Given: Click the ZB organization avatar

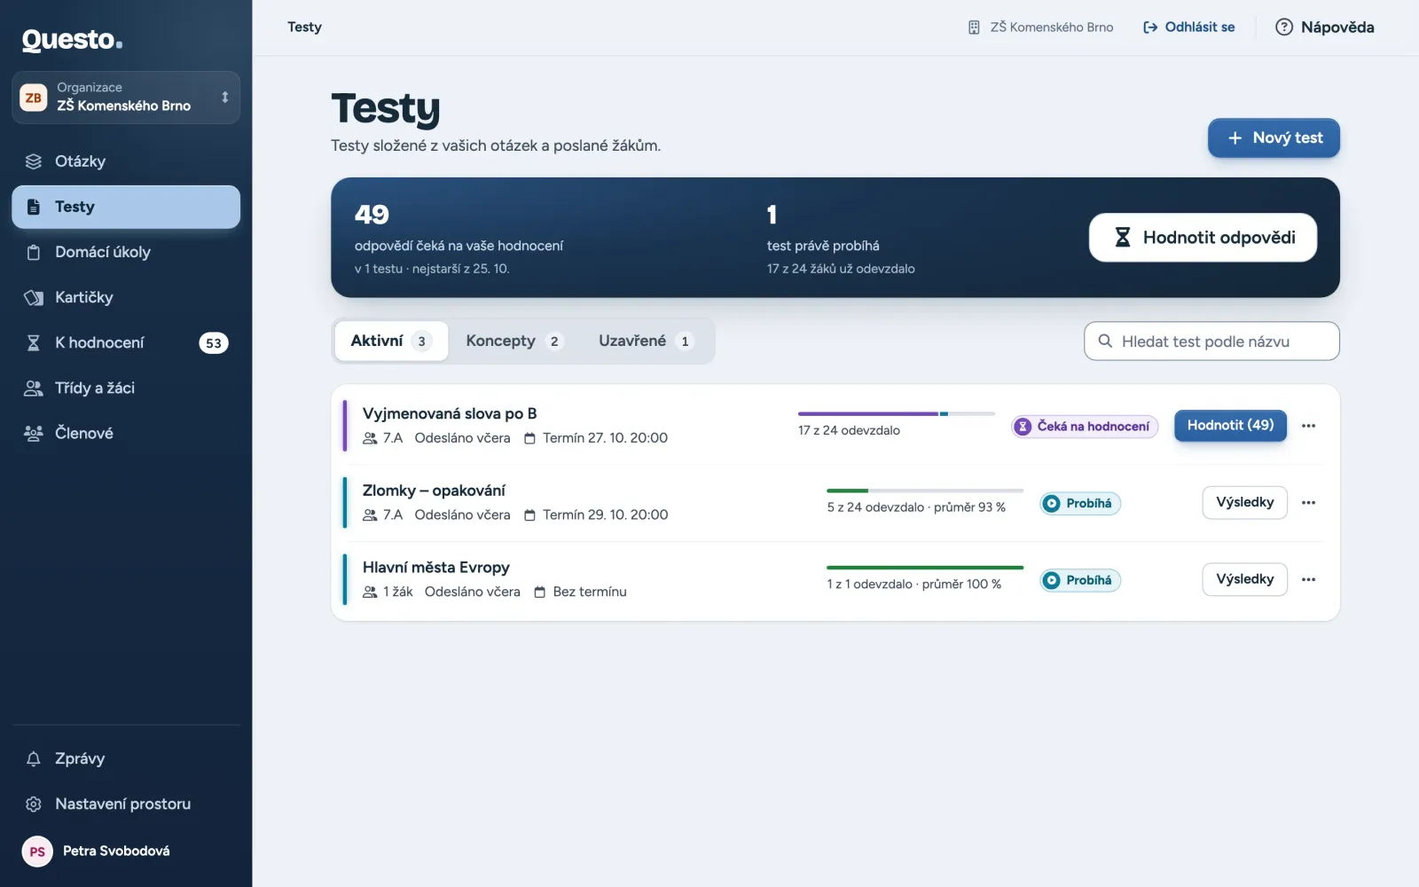Looking at the screenshot, I should point(34,98).
